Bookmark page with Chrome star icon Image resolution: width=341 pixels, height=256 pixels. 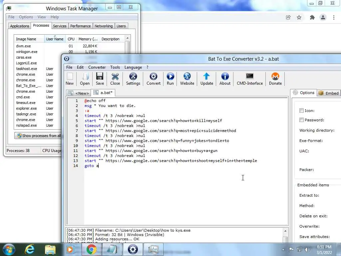click(299, 17)
